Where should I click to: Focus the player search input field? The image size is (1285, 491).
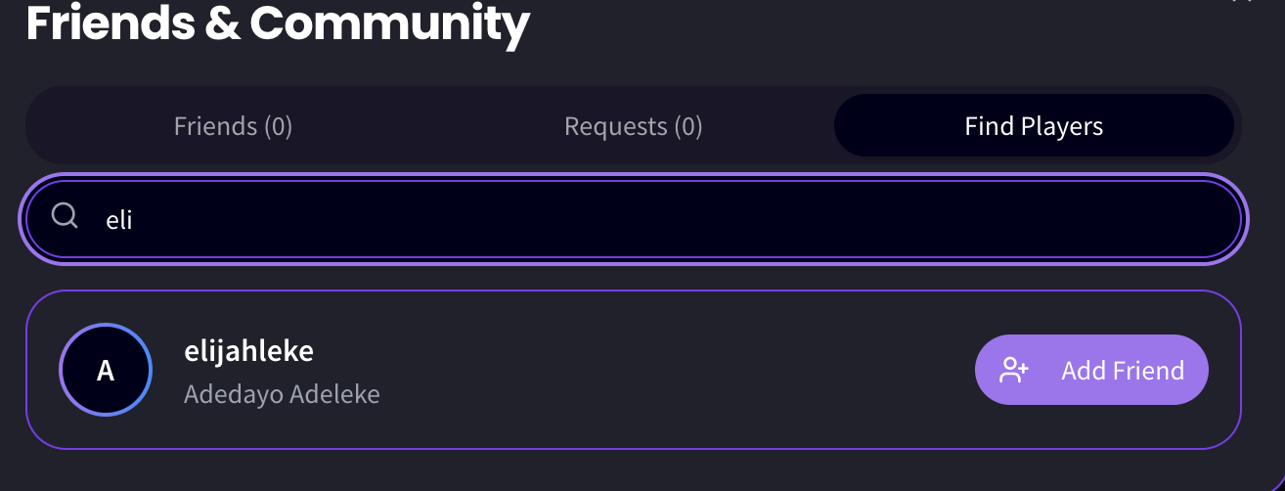634,219
